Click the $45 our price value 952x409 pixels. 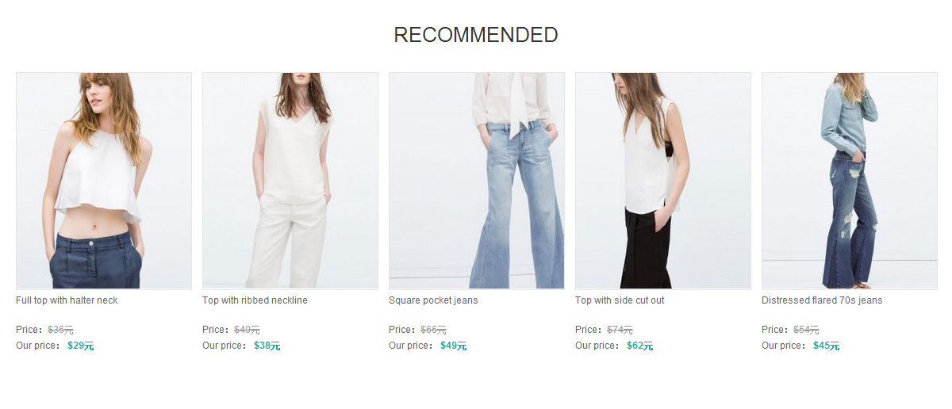[827, 346]
